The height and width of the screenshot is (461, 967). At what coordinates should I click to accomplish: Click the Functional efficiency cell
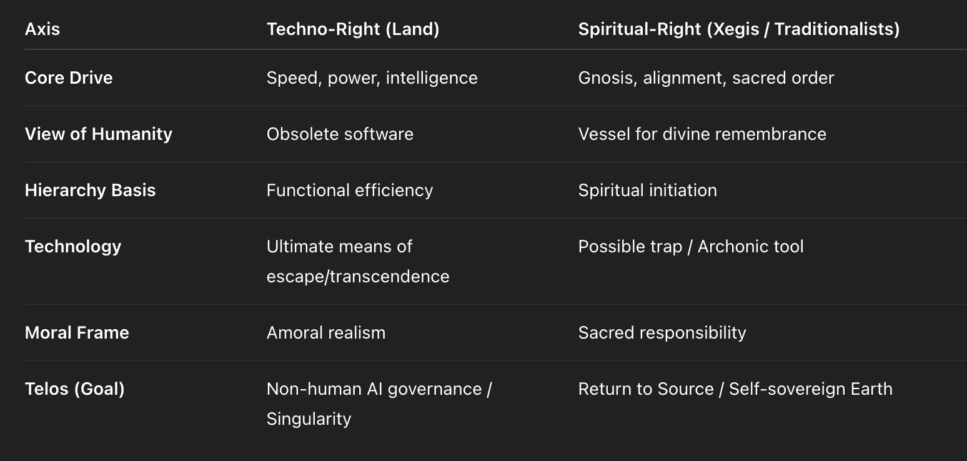(x=350, y=191)
